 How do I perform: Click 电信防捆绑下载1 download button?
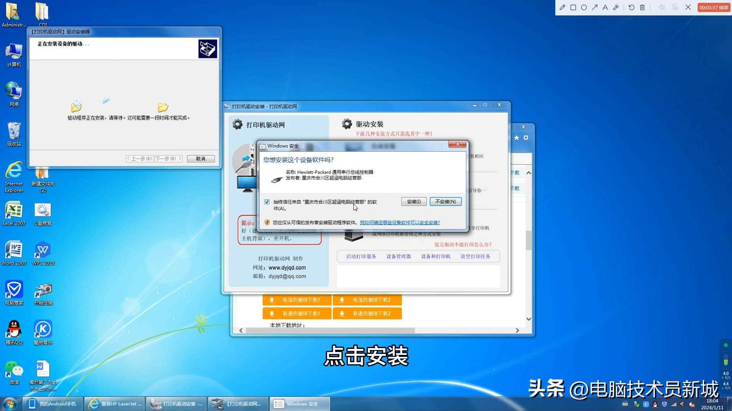click(297, 300)
